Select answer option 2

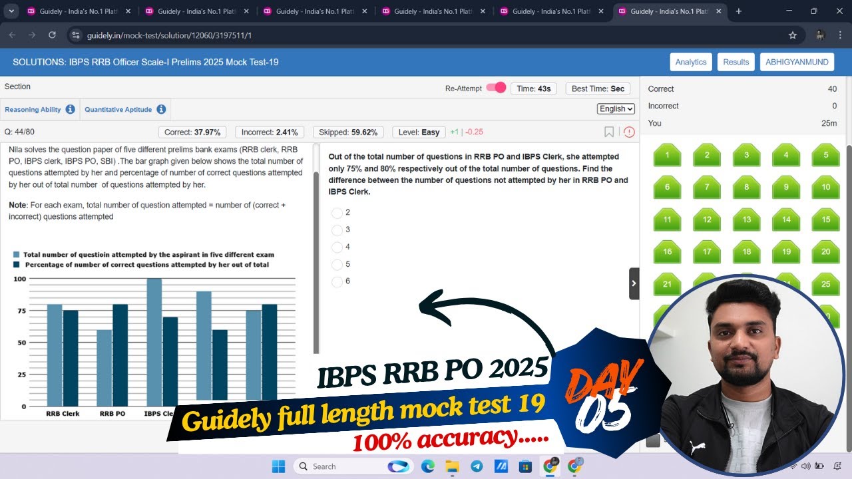tap(337, 213)
